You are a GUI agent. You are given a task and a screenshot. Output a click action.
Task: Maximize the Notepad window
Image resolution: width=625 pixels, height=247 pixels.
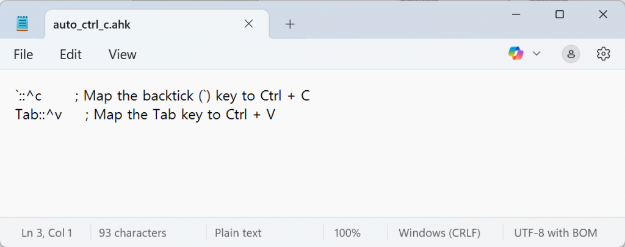(559, 14)
